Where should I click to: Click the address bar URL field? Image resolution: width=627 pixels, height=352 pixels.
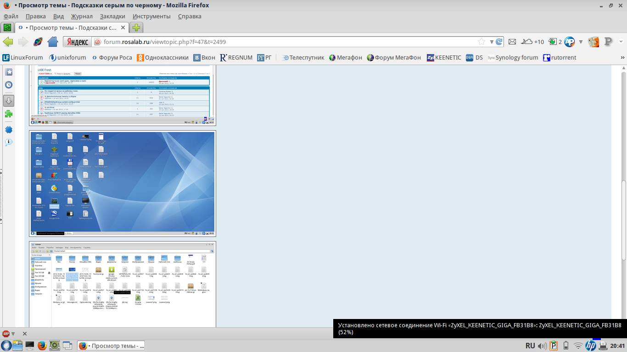coord(289,42)
